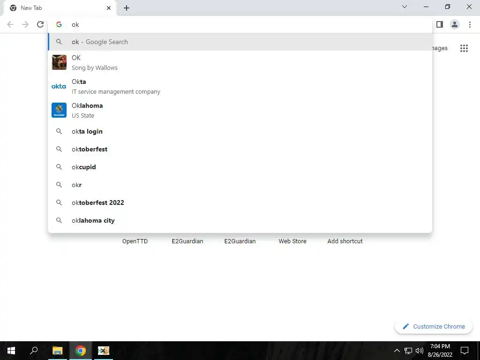This screenshot has width=480, height=360.
Task: Click the browser back arrow
Action: tap(10, 24)
